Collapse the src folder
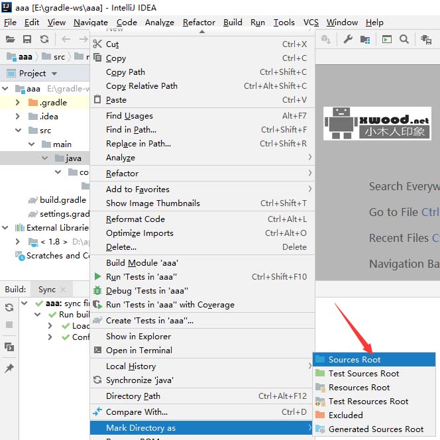Image resolution: width=440 pixels, height=440 pixels. coord(19,130)
